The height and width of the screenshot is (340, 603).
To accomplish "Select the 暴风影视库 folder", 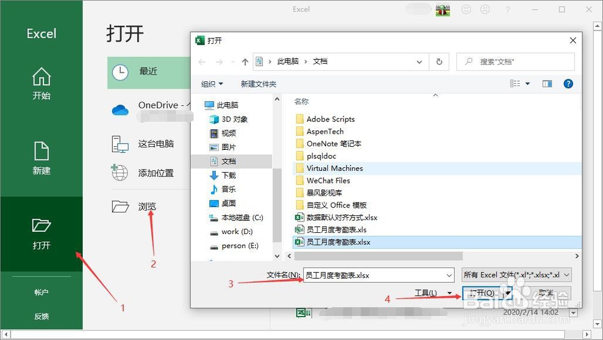I will (319, 193).
